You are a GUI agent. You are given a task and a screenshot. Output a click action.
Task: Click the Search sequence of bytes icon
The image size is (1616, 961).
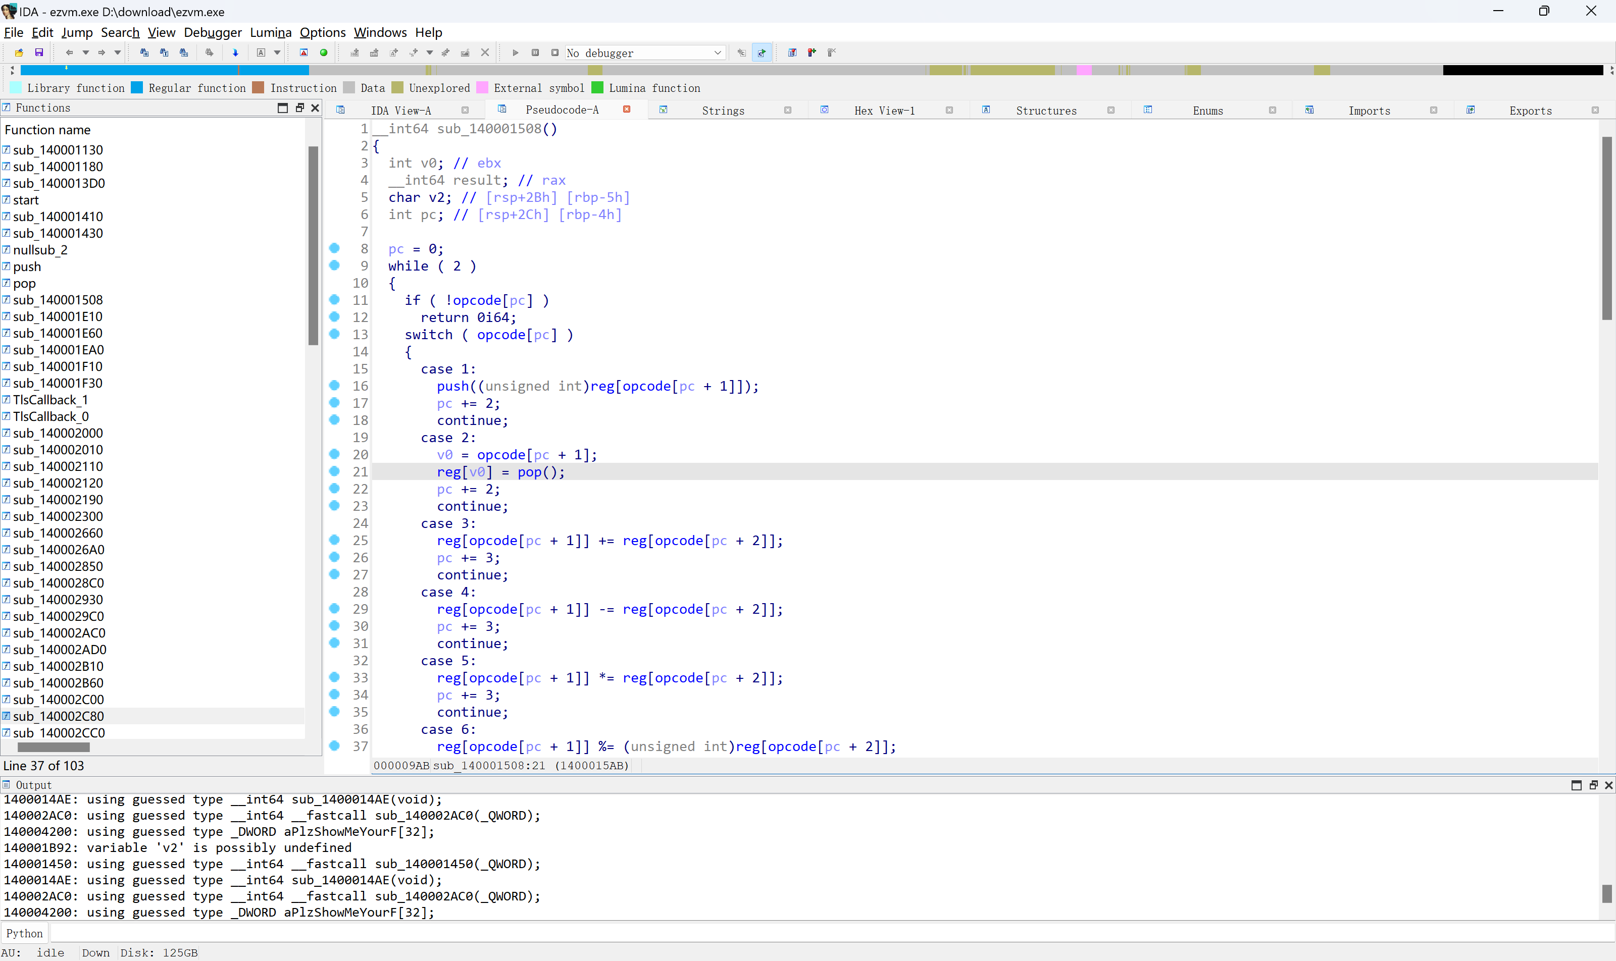(x=184, y=52)
